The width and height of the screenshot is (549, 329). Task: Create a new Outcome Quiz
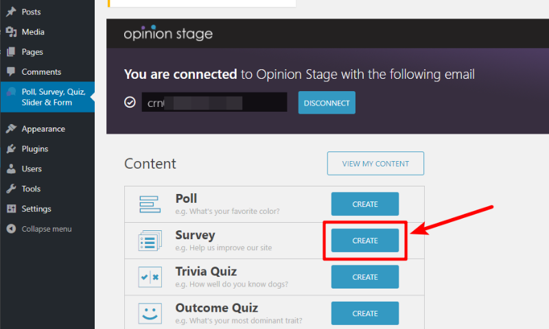(x=365, y=313)
